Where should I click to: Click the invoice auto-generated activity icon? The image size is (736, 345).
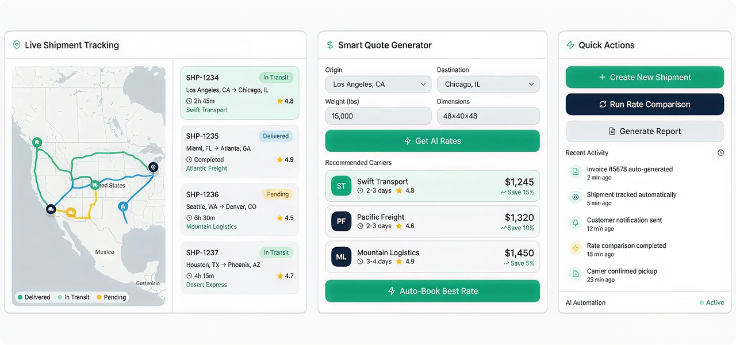click(x=575, y=171)
